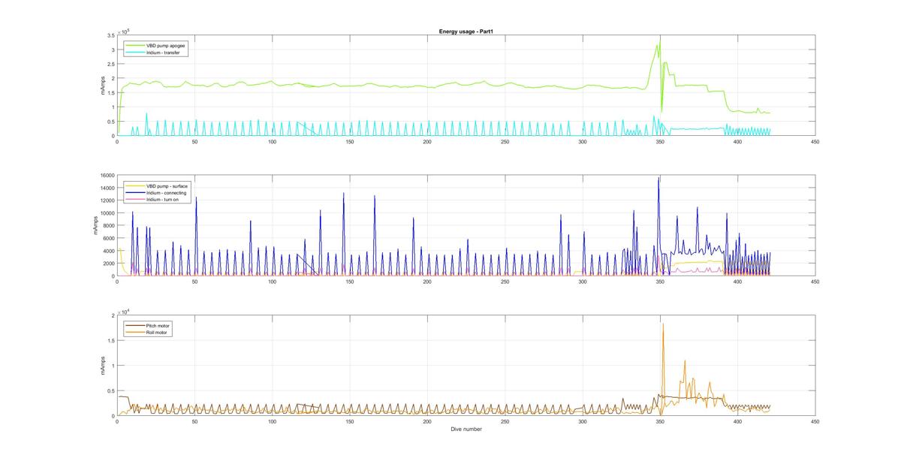The image size is (901, 467).
Task: Click the highest Iridium connecting peak in middle plot
Action: tap(659, 178)
